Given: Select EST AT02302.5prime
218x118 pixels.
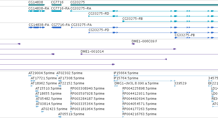Looking at the screenshot, I should coord(69,73).
